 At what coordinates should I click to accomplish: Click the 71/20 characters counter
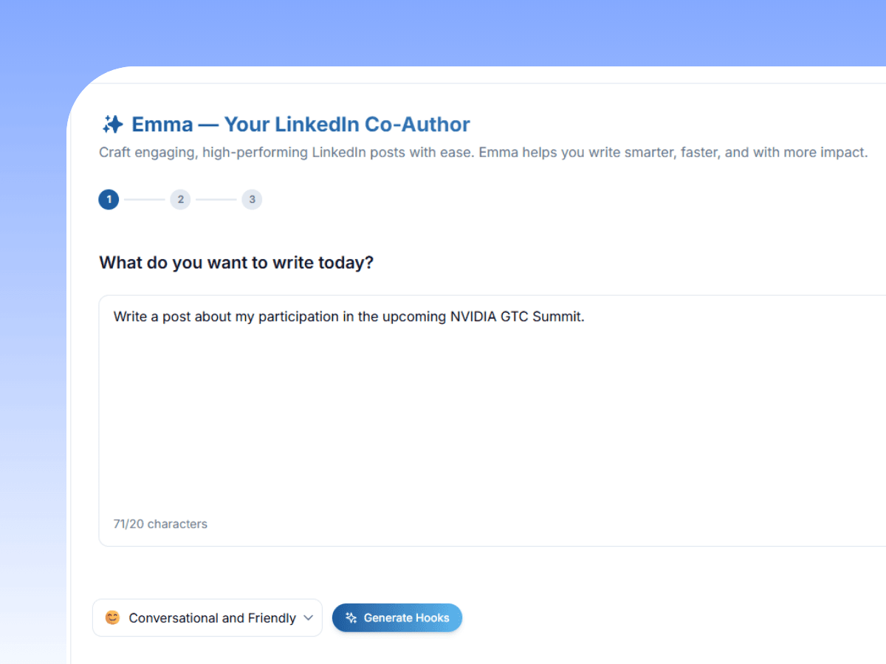[159, 524]
